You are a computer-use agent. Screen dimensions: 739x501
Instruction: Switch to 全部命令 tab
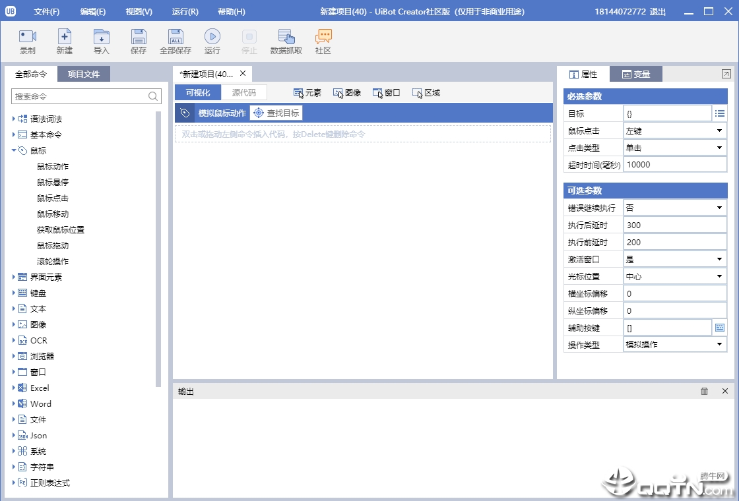(31, 74)
